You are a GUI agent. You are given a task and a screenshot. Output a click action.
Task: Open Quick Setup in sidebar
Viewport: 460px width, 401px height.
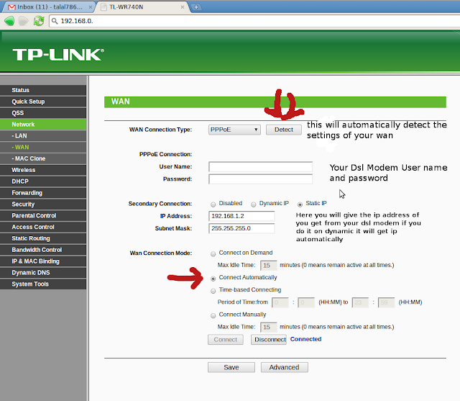(x=43, y=102)
